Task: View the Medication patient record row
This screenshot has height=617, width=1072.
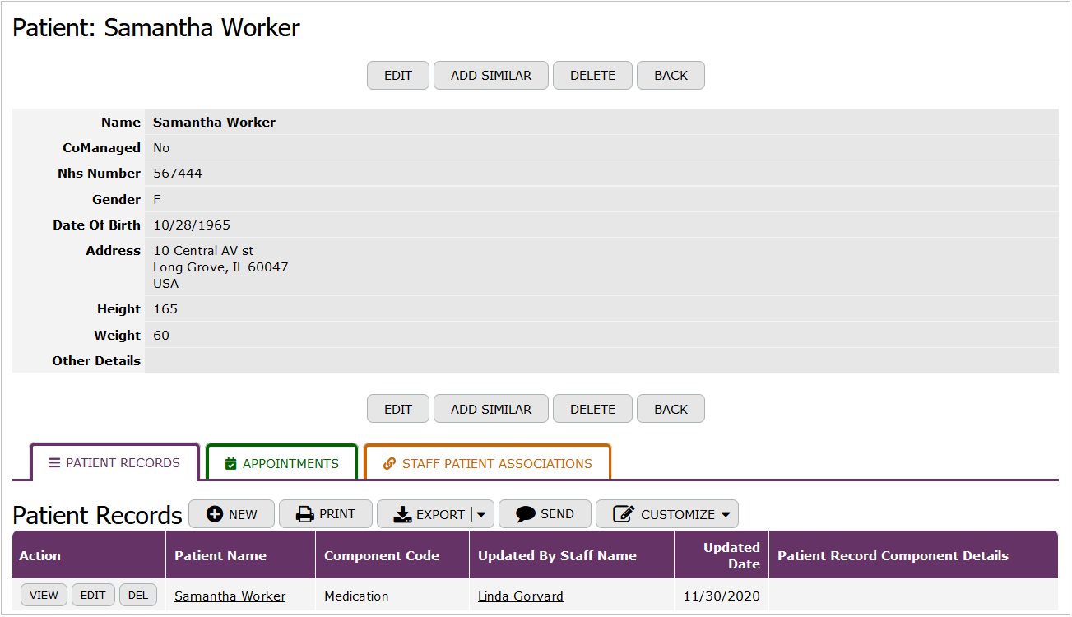Action: (x=44, y=596)
